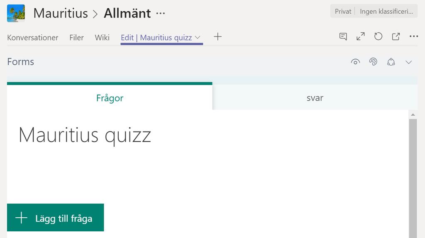Open the tab conversation icon
Screen dimensions: 425x238
tap(343, 36)
